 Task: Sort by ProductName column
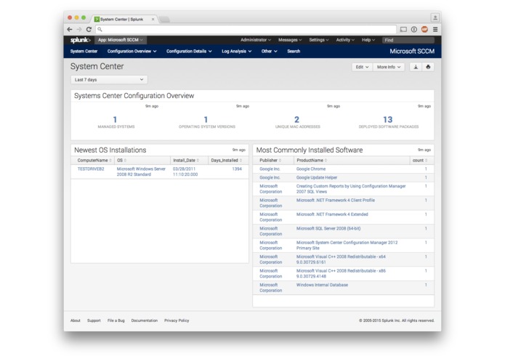[x=312, y=160]
